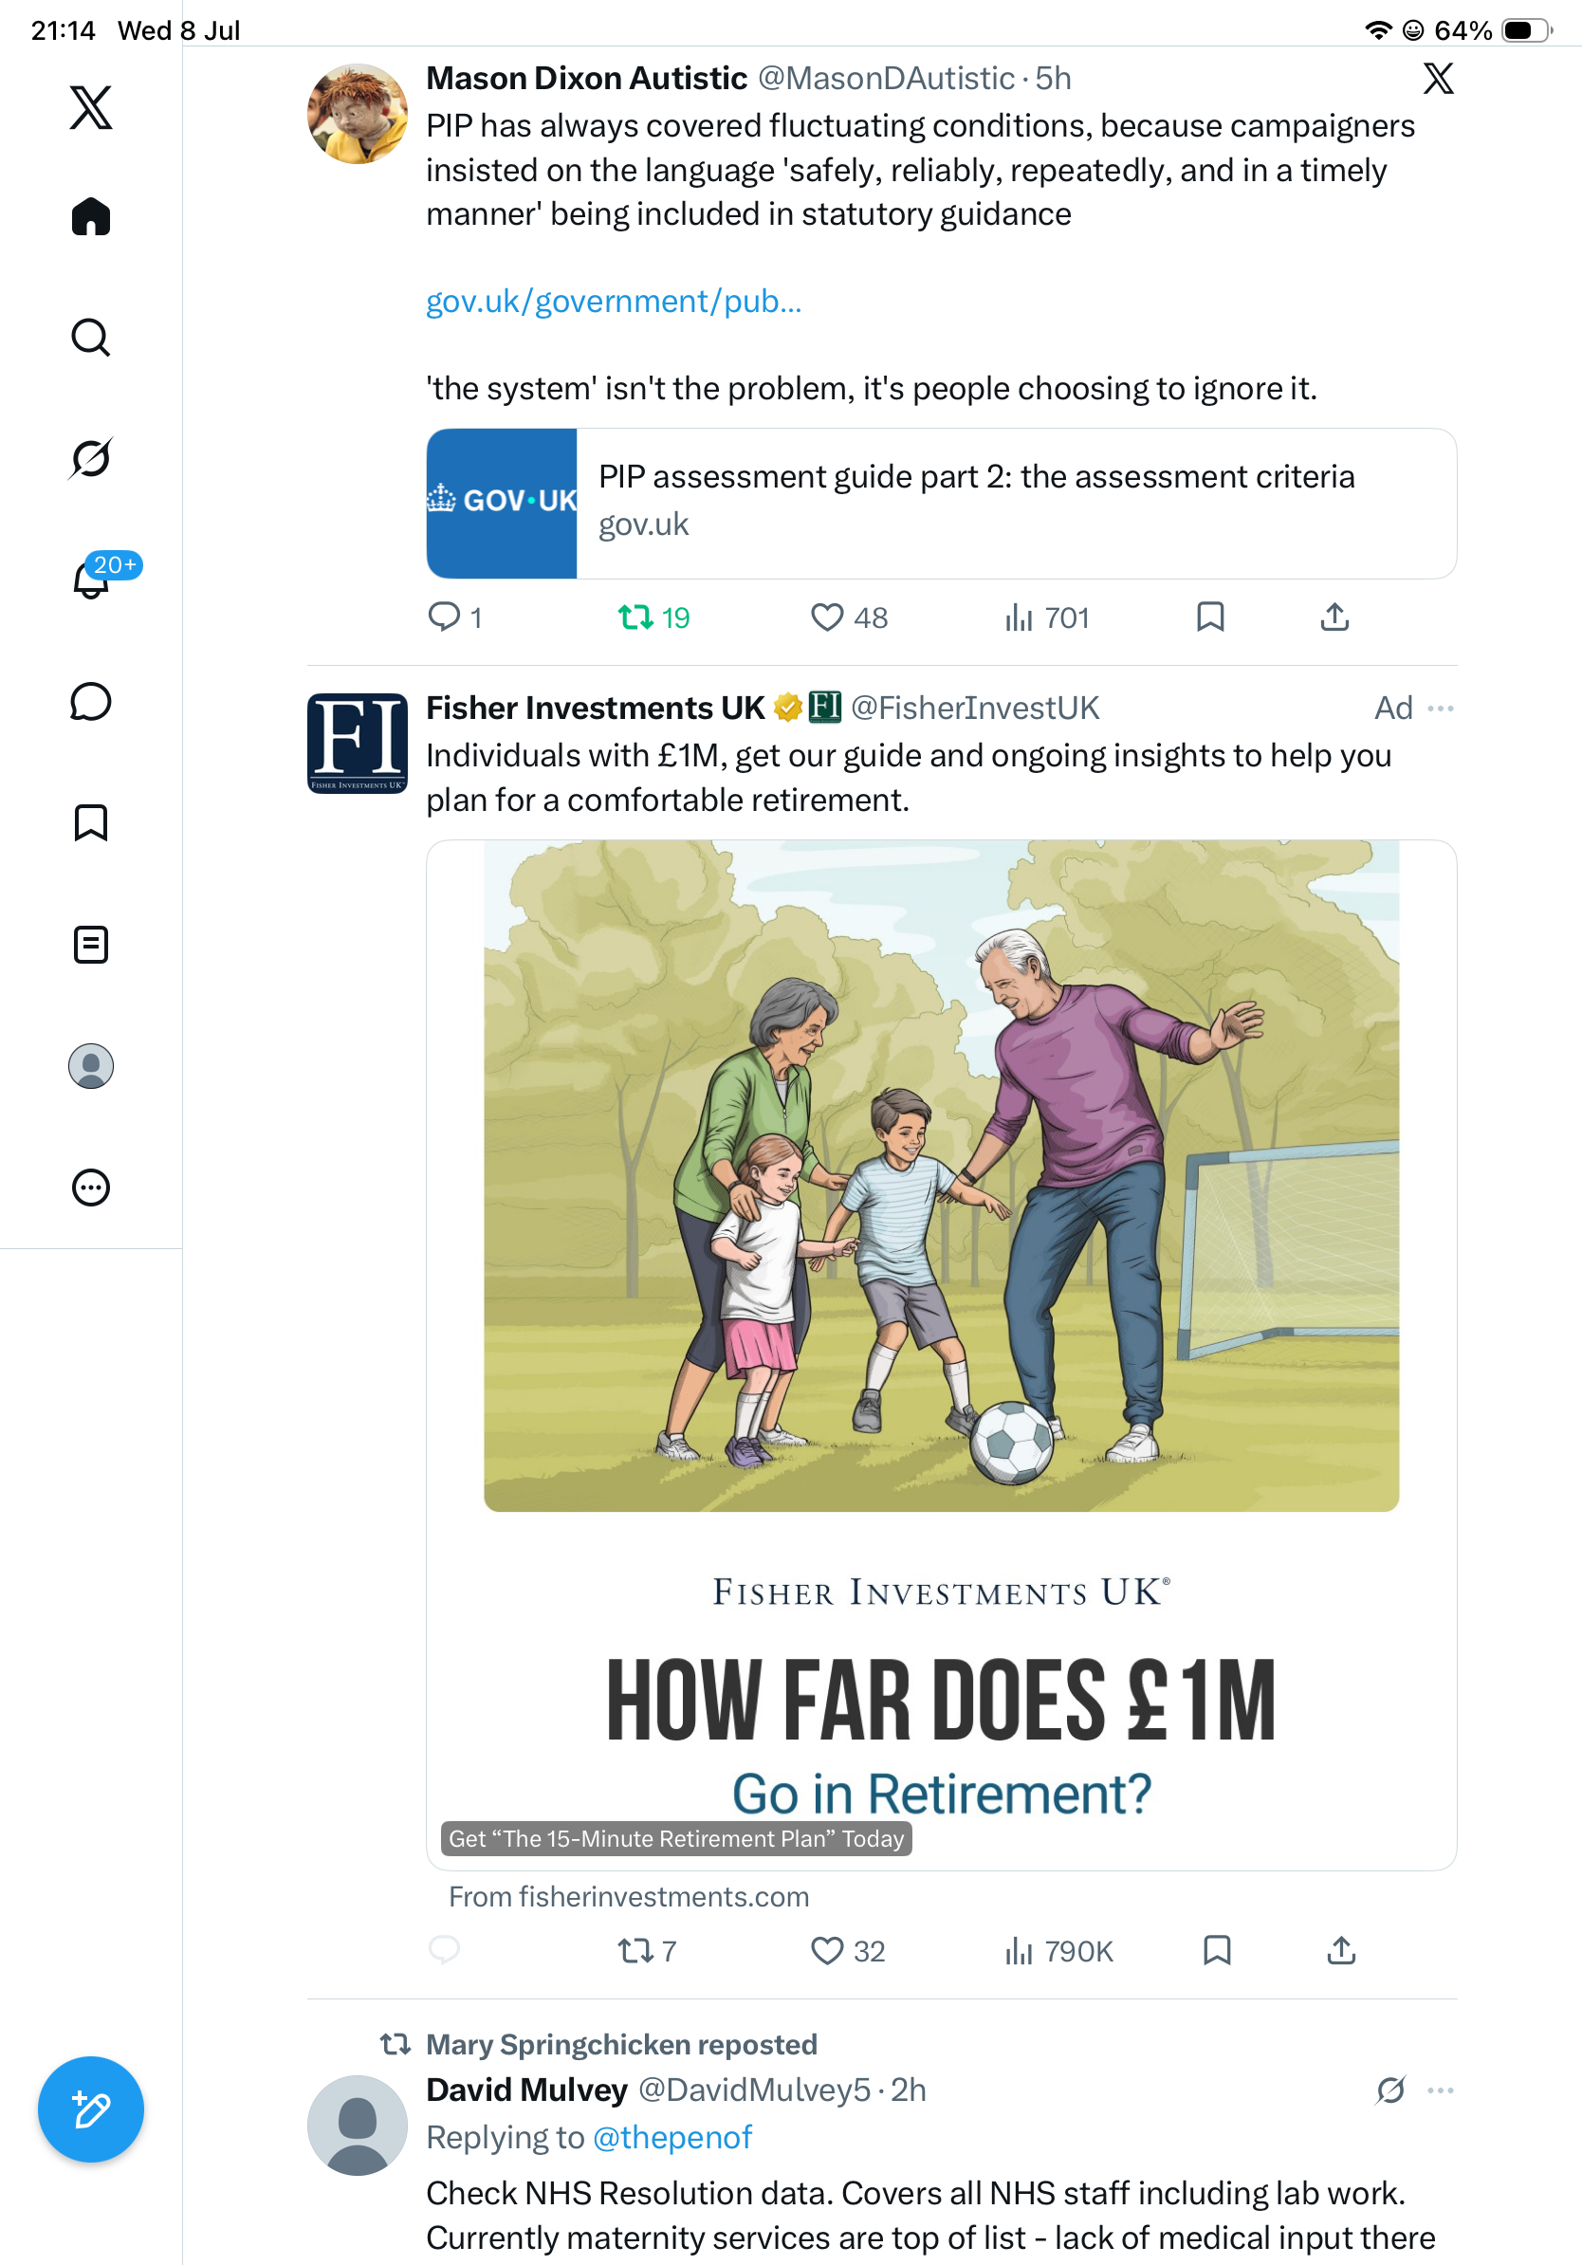Ask Grok about David Mulvey's post
Image resolution: width=1582 pixels, height=2265 pixels.
tap(1390, 2090)
